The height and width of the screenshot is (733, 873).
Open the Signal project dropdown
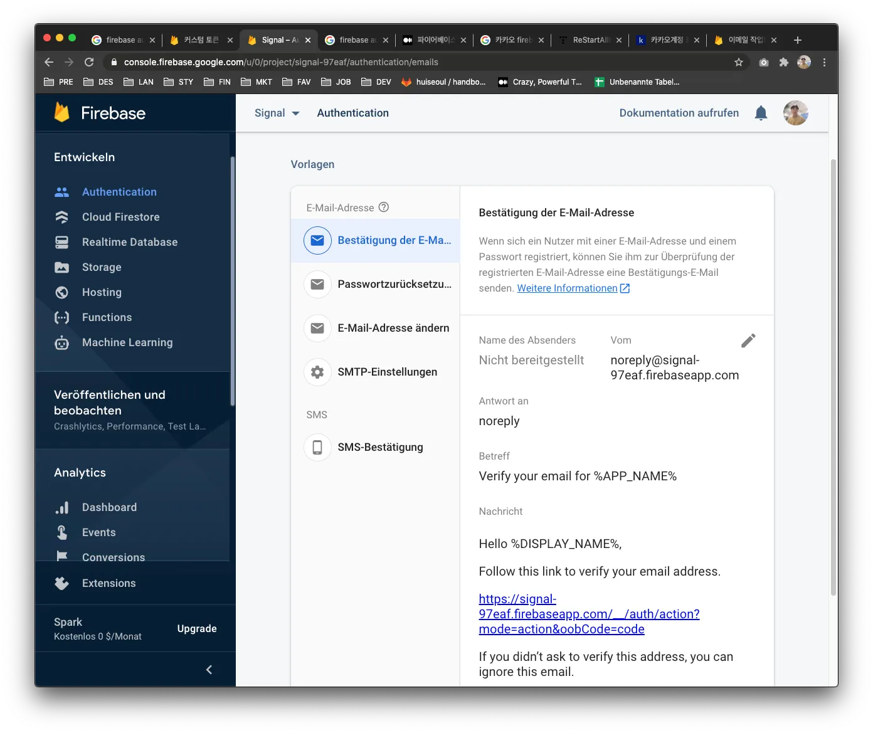pyautogui.click(x=277, y=113)
